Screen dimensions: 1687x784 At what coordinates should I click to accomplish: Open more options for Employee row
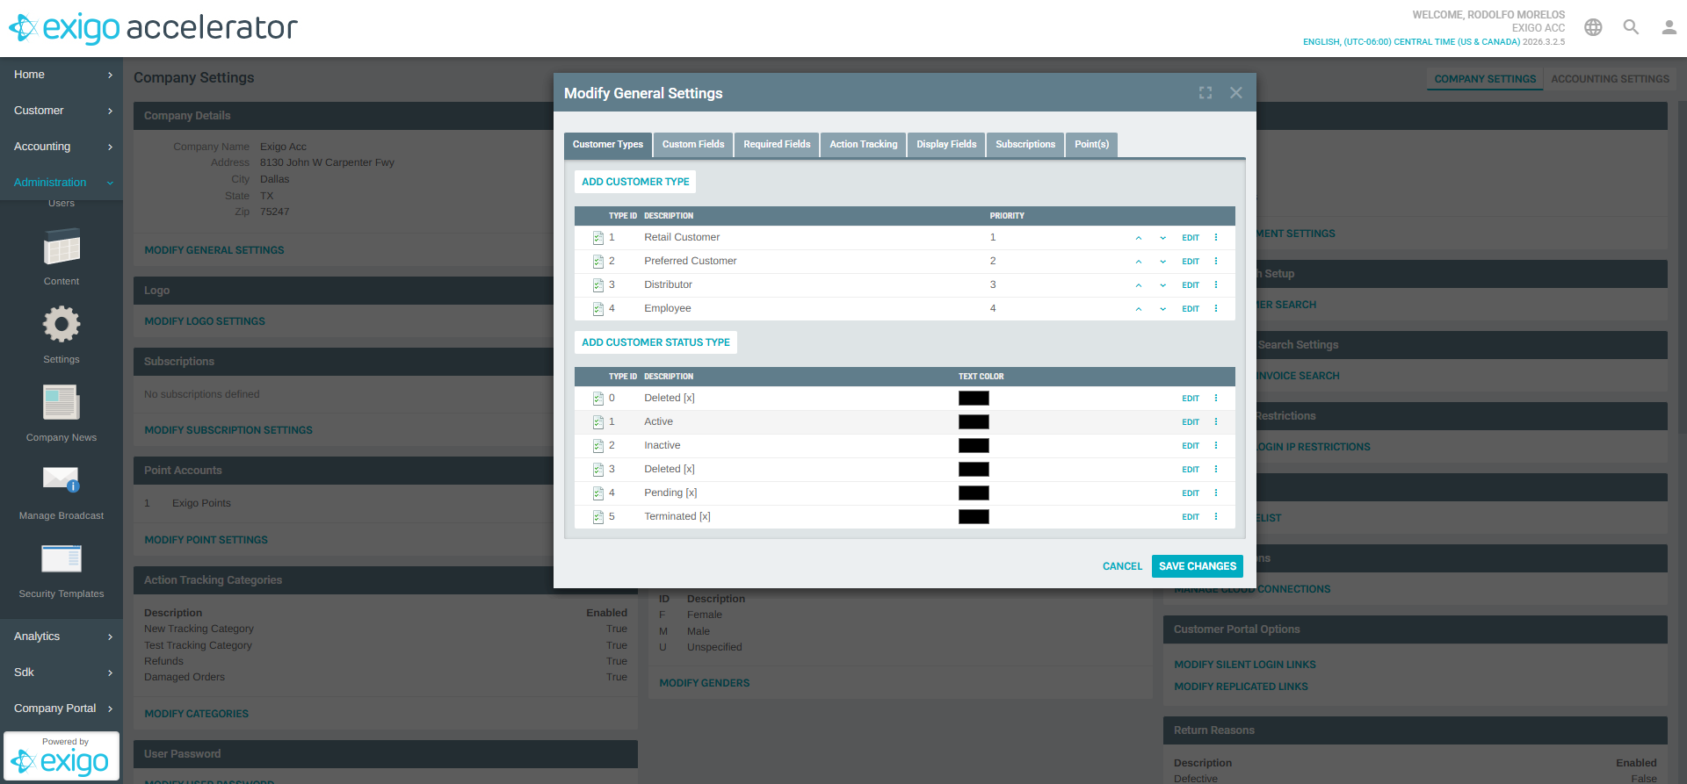[x=1216, y=309]
